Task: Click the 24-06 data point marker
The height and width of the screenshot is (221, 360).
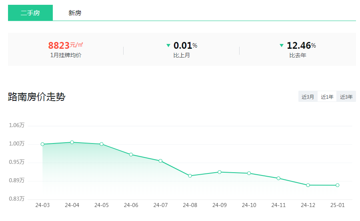Action: pos(131,155)
